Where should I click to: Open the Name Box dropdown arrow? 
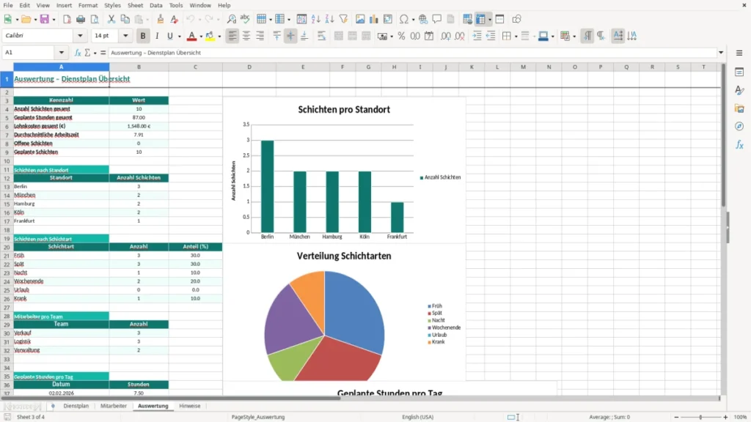[62, 53]
